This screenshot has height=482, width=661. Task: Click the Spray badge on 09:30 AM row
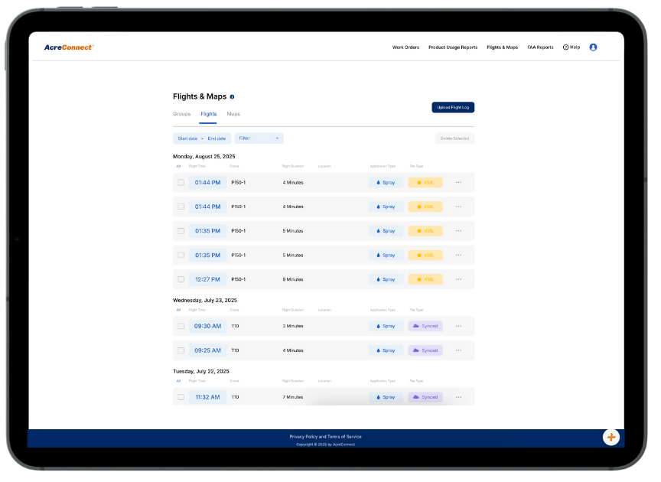coord(386,327)
